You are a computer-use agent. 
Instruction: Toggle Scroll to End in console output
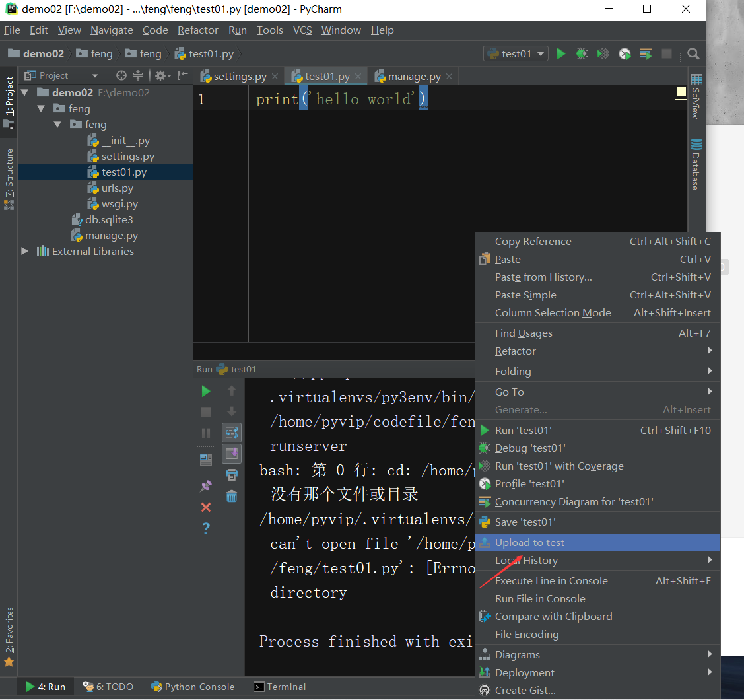(x=231, y=454)
